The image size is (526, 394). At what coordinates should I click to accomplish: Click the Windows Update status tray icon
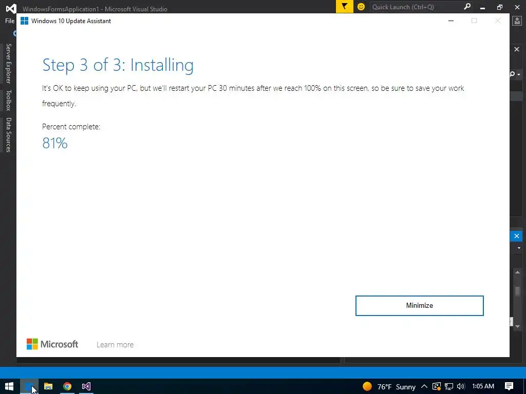437,386
